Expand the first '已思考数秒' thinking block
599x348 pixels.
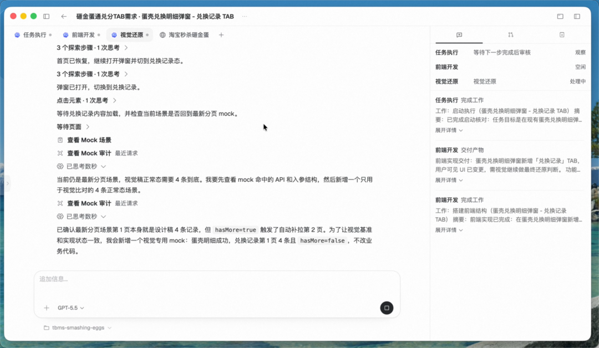(82, 166)
